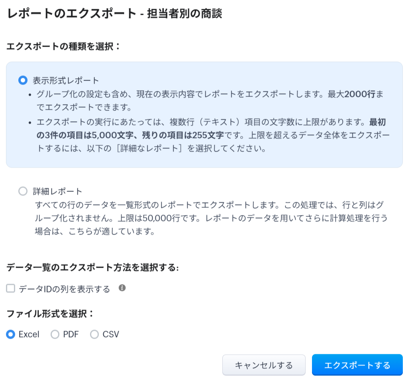Click the データ一覧のエクスポート方法を選択する heading
The width and height of the screenshot is (410, 381).
(92, 267)
